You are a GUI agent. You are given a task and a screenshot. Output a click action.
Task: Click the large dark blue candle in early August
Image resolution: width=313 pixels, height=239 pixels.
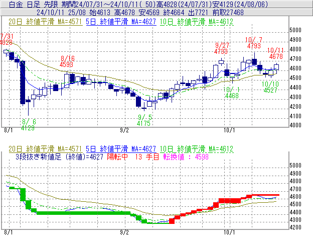pos(22,82)
